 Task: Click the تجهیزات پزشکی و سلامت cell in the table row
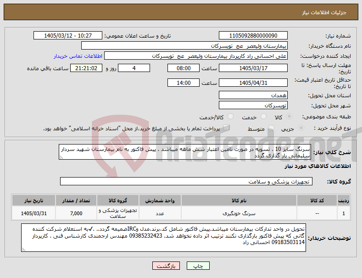click(x=118, y=213)
